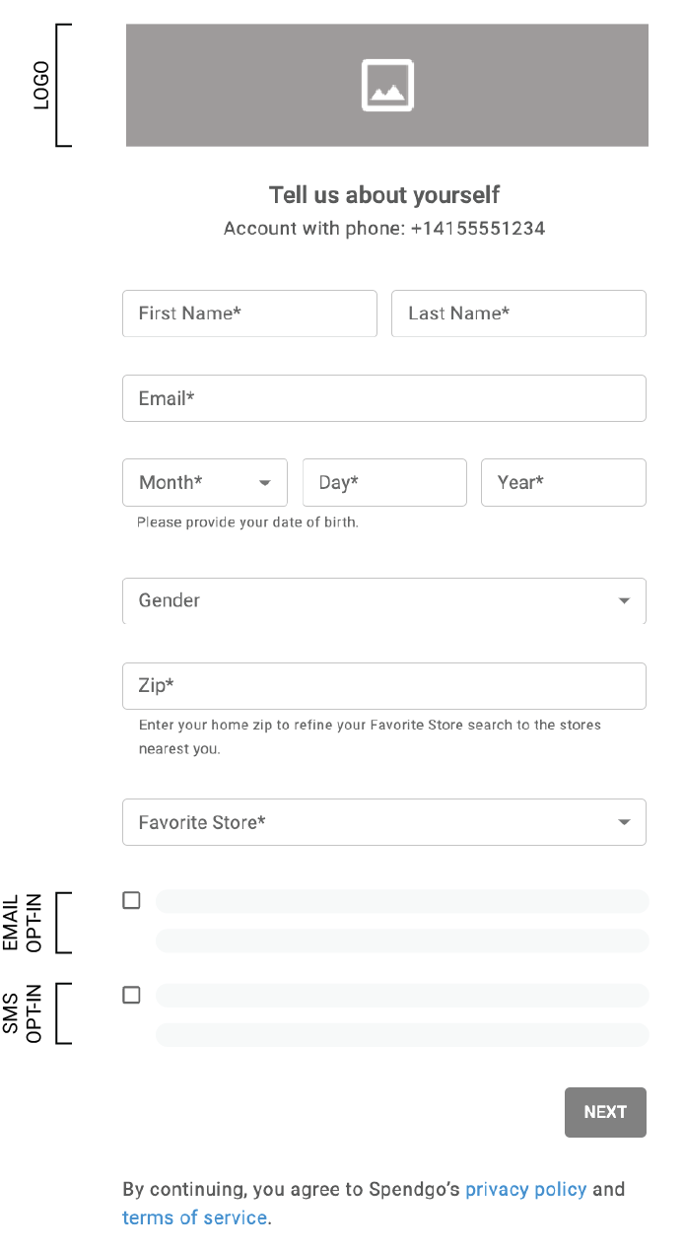Click the Day birth date field

click(384, 483)
